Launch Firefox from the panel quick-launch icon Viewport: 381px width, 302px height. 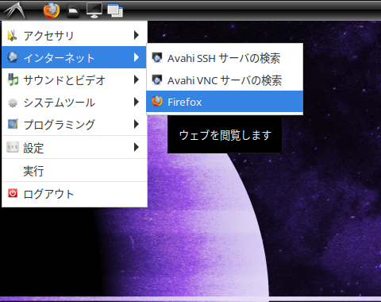(x=52, y=10)
